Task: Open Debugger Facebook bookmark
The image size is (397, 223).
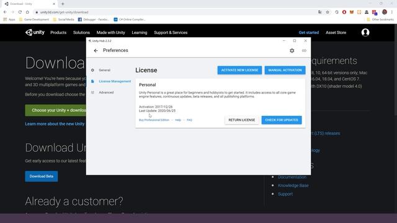Action: point(94,19)
